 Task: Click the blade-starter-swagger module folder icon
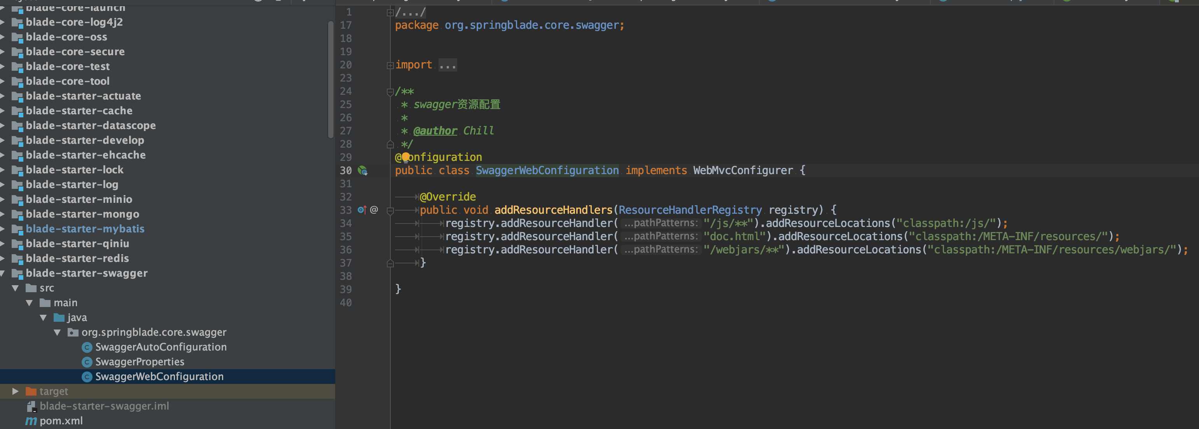tap(17, 274)
